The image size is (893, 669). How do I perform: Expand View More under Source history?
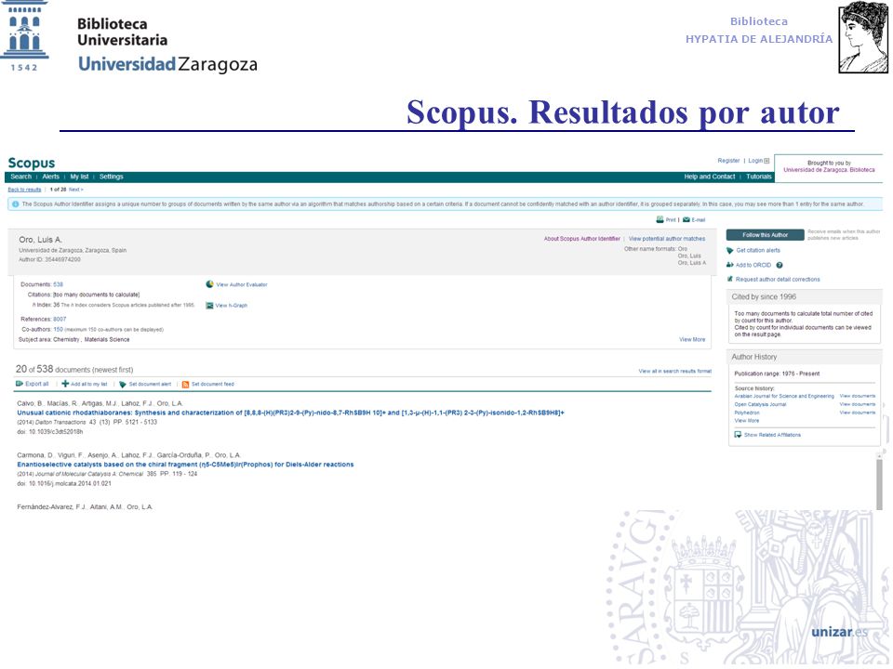point(747,420)
